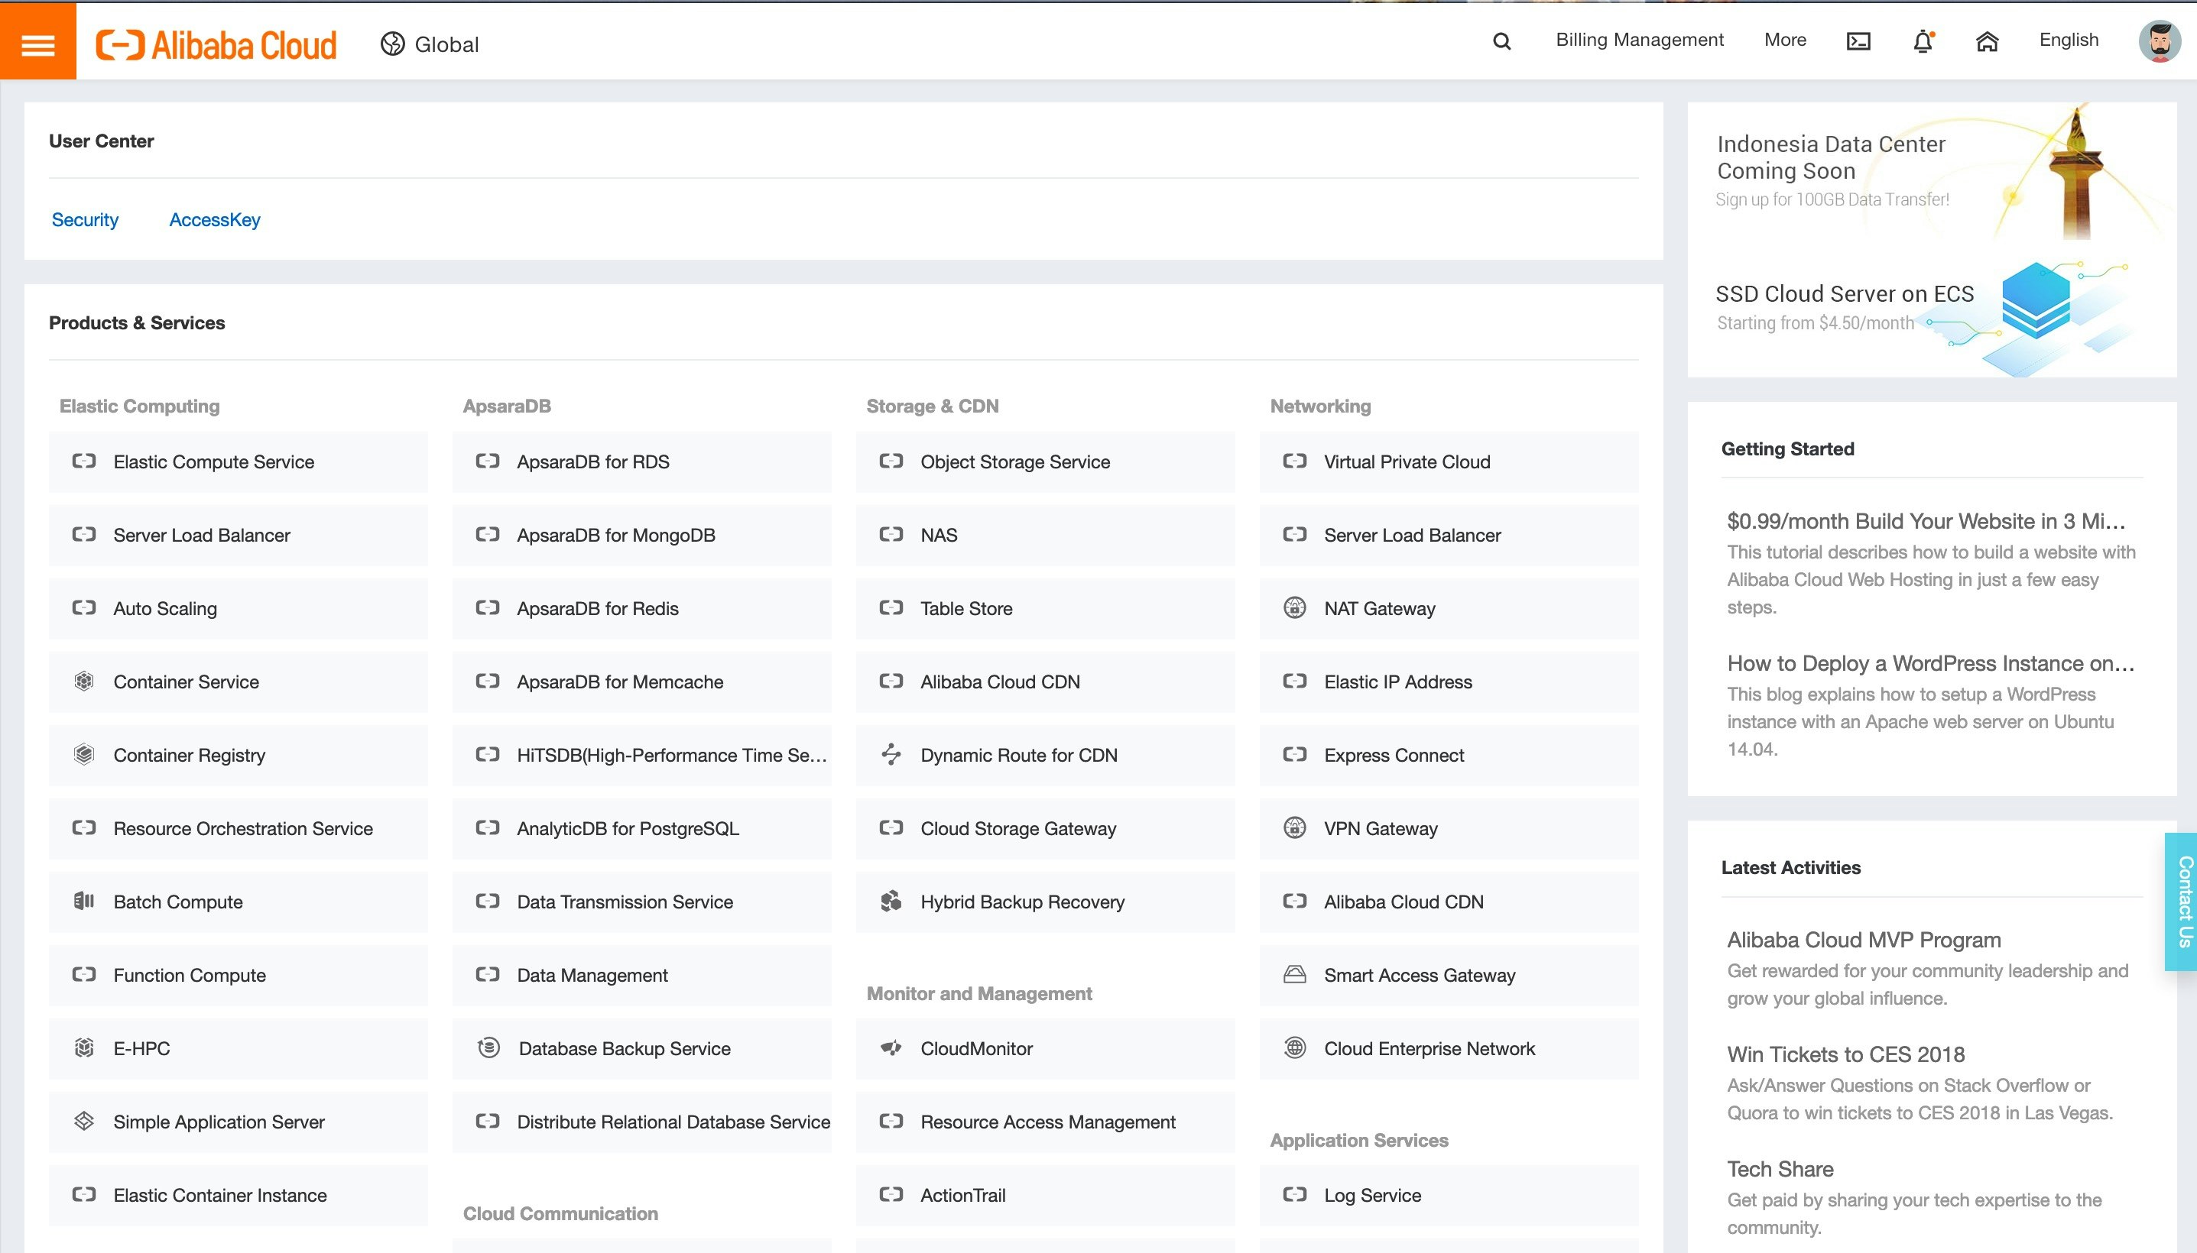Open Elastic IP Address
The image size is (2197, 1253).
point(1449,682)
